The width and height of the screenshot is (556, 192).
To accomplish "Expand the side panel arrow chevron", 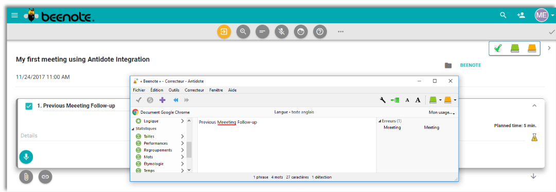I will pos(549,48).
